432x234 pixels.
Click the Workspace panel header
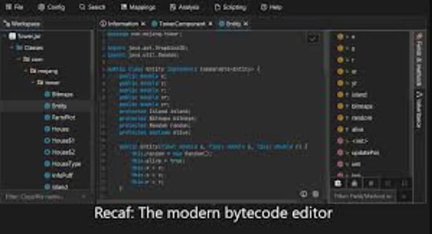click(22, 24)
